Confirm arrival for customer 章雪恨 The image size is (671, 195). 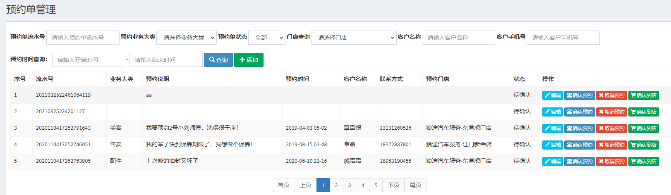point(644,128)
